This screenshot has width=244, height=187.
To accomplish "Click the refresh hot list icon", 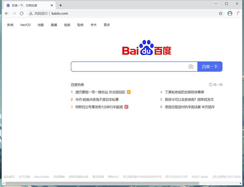I will click(211, 85).
